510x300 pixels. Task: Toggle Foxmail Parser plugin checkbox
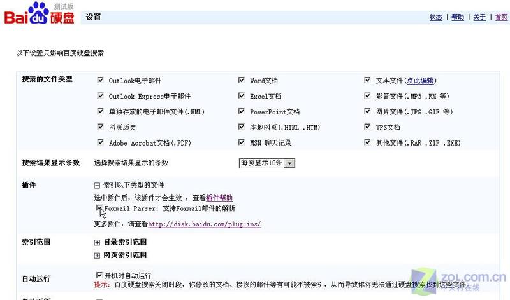pyautogui.click(x=99, y=208)
